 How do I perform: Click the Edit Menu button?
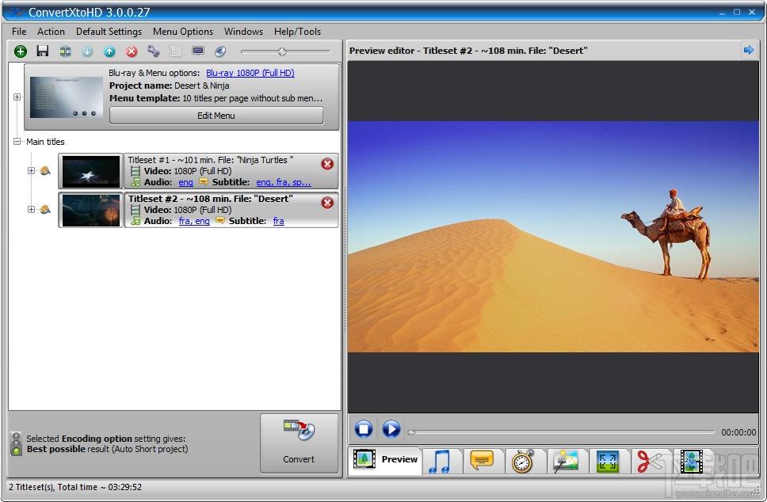click(x=216, y=116)
